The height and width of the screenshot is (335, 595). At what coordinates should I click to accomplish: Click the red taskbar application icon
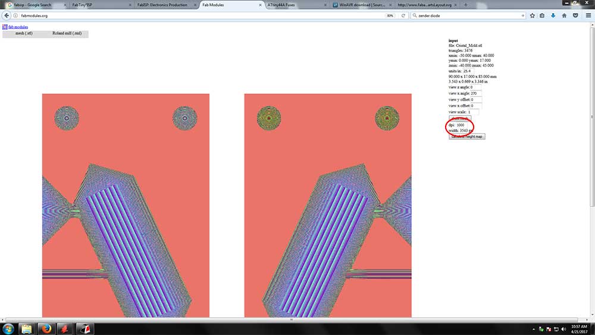point(64,328)
